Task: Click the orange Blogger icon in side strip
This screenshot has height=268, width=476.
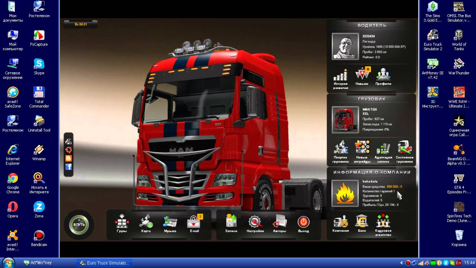Action: pos(68,158)
